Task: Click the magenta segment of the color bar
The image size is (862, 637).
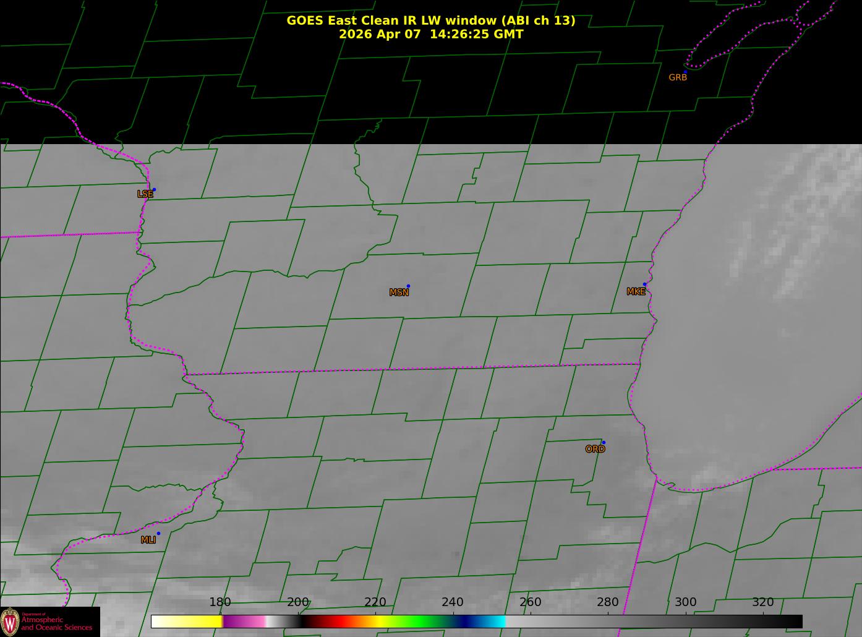Action: (x=244, y=621)
